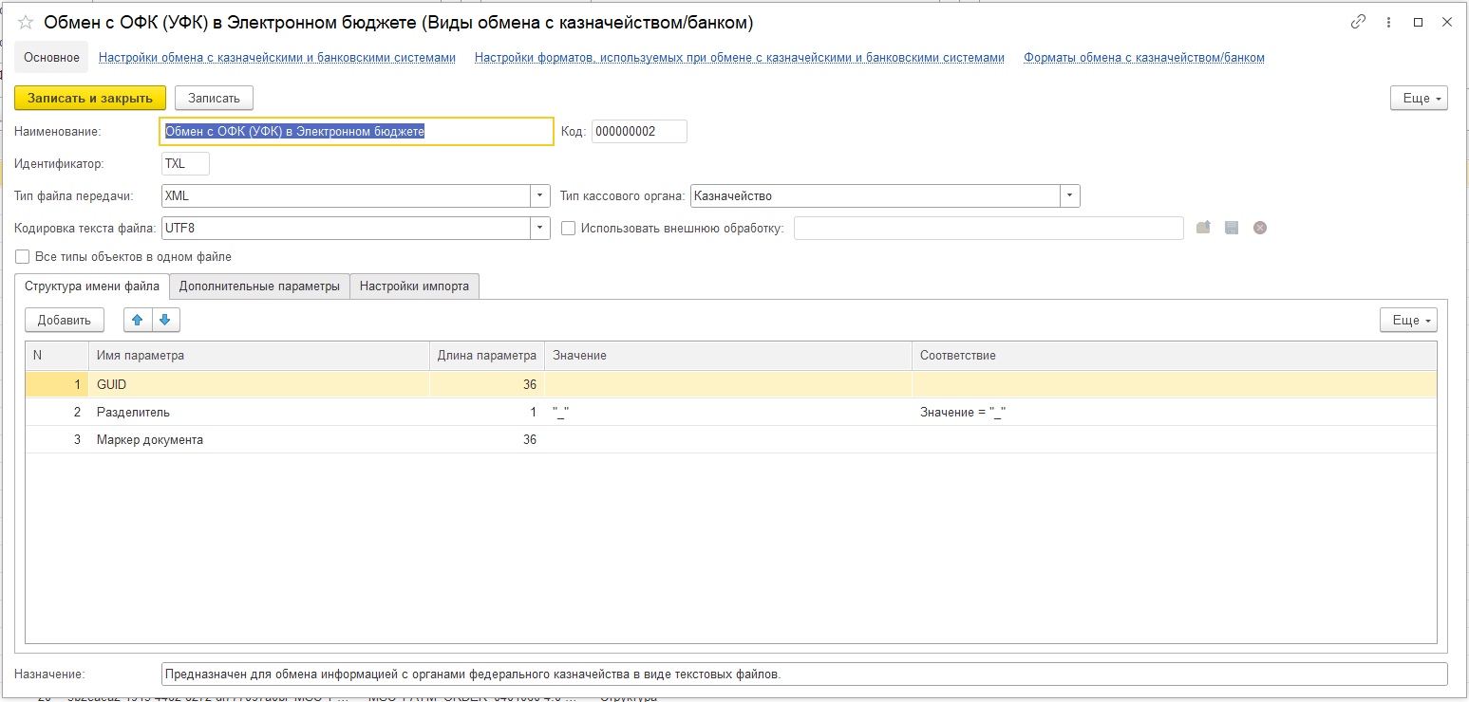Open 'Форматы обмена с казначейством/банком' link
This screenshot has width=1469, height=702.
coord(1143,58)
